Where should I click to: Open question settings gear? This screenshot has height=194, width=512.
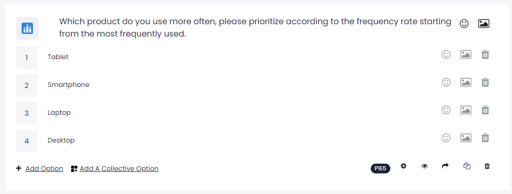[x=404, y=166]
